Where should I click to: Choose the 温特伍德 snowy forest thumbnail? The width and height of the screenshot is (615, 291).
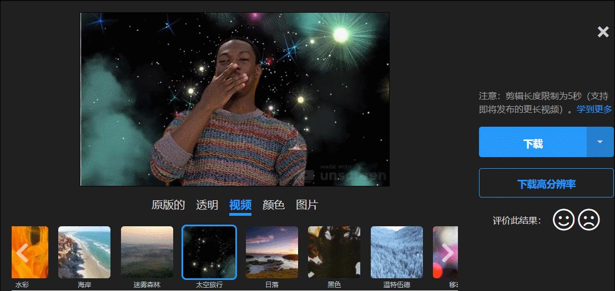pos(397,252)
